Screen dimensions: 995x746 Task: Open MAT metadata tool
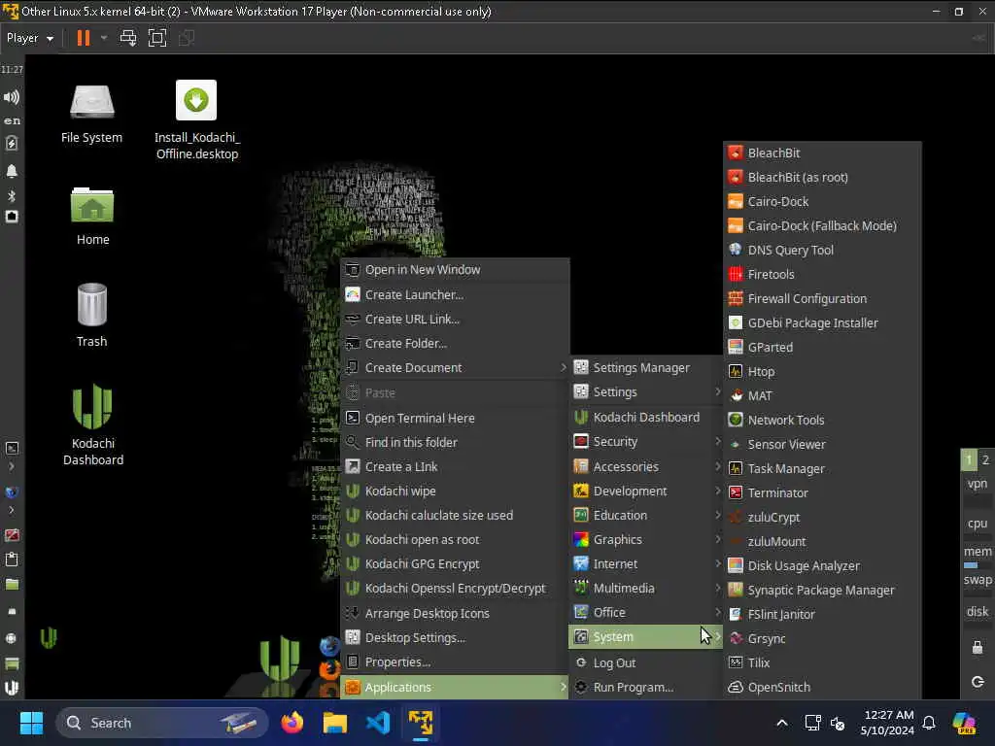click(822, 396)
